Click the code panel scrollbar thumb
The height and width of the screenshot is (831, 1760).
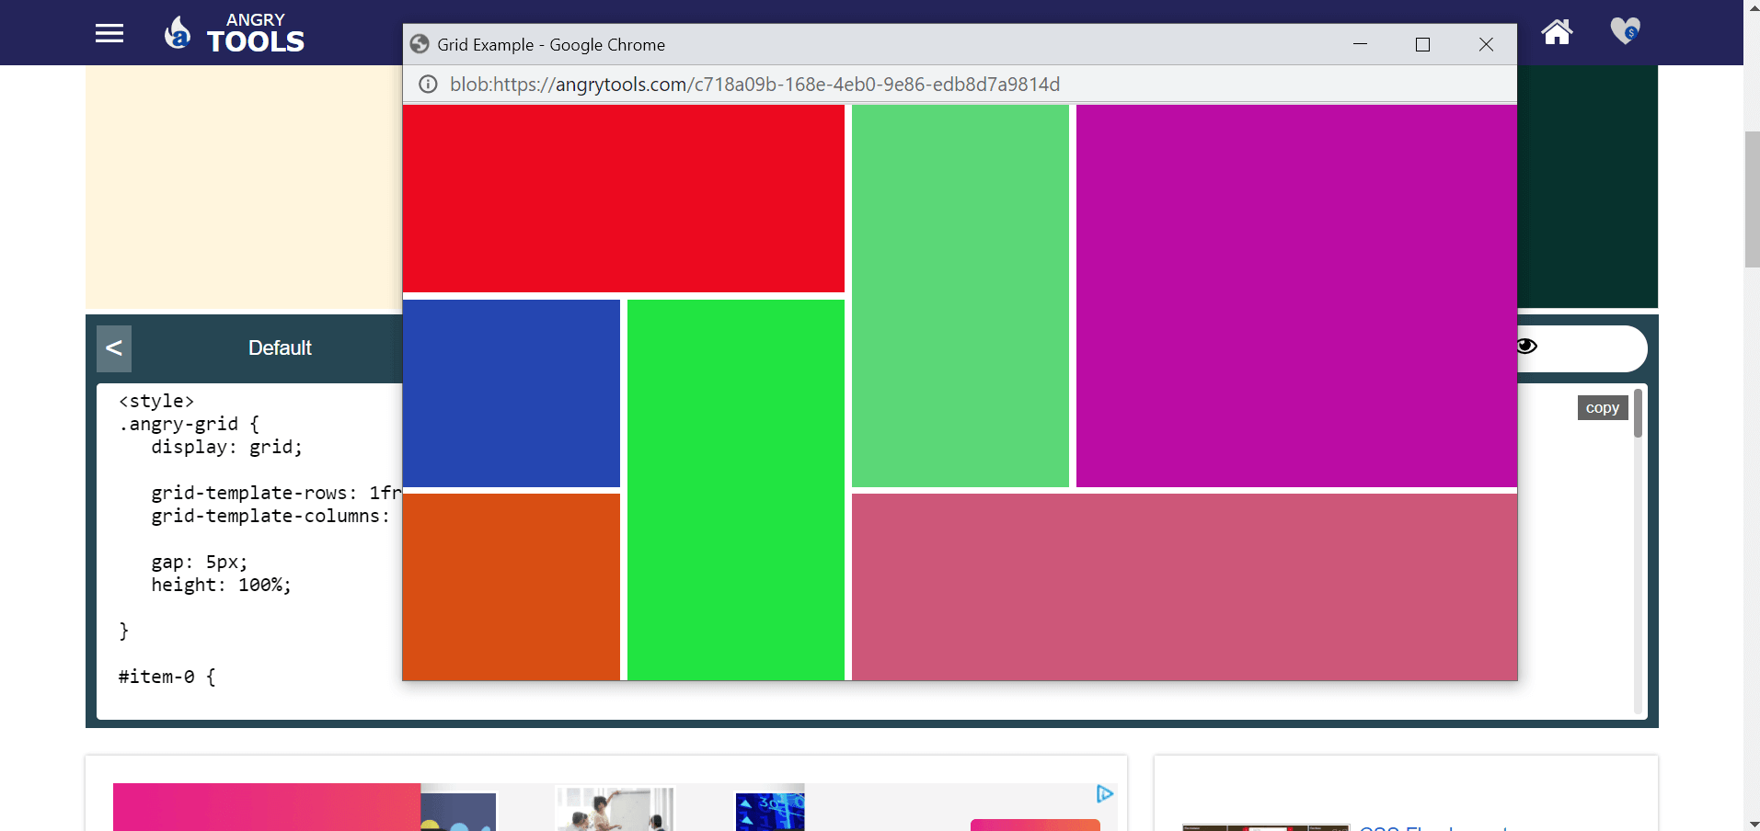point(1638,414)
